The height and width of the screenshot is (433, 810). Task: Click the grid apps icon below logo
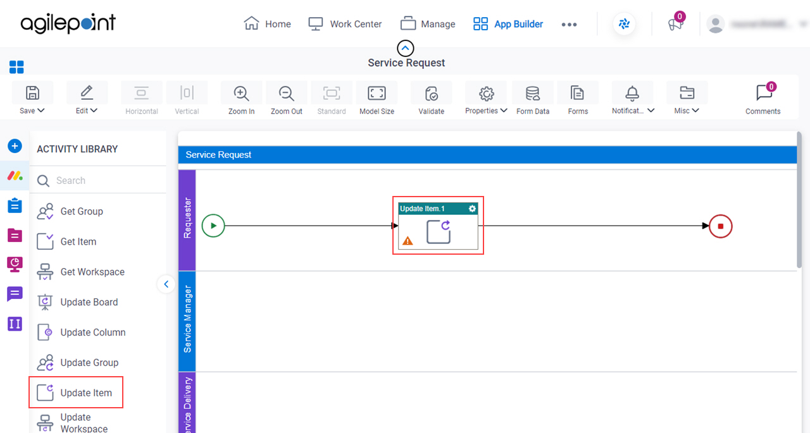(16, 67)
